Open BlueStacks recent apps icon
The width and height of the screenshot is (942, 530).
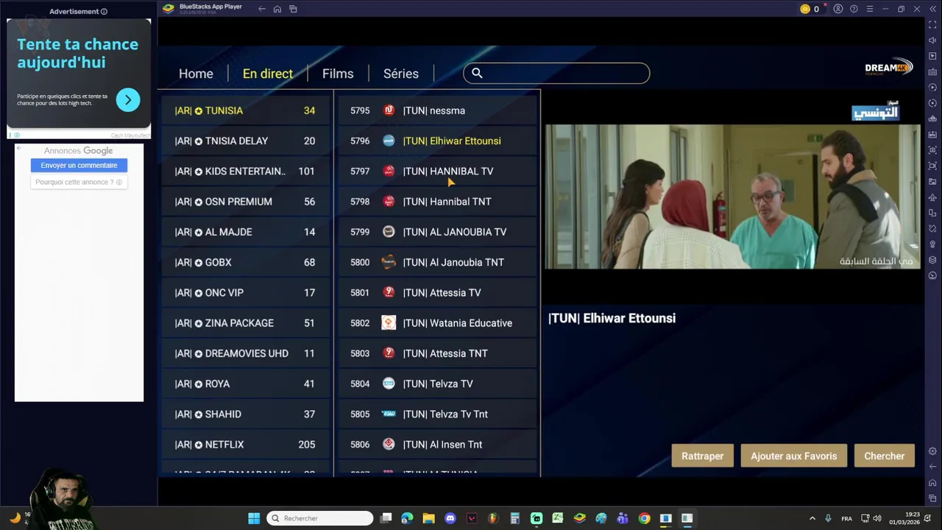[x=293, y=9]
